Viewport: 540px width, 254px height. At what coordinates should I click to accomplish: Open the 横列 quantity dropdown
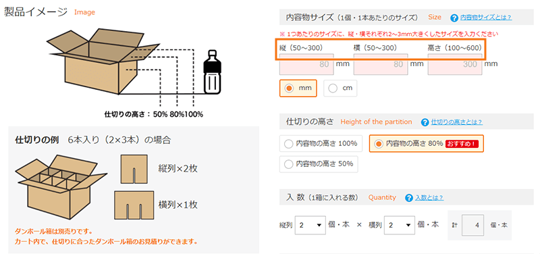(400, 225)
